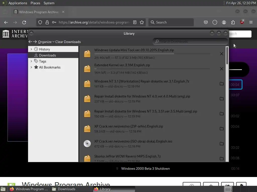Reload the archive.org page

[x=24, y=22]
